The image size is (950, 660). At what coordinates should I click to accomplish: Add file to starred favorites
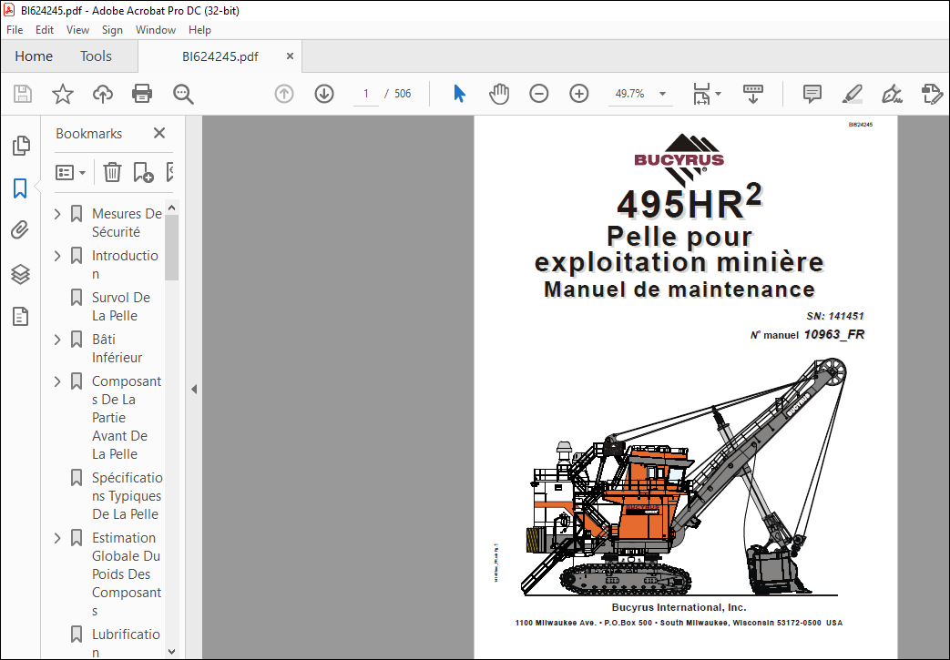tap(63, 94)
